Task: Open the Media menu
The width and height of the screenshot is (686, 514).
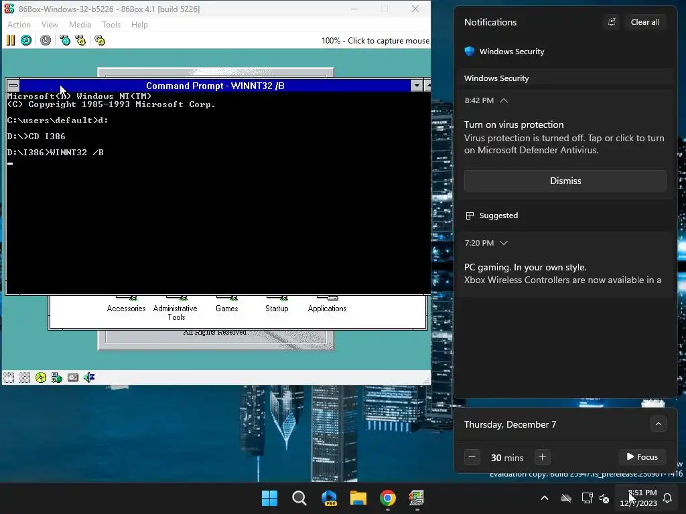Action: (80, 25)
